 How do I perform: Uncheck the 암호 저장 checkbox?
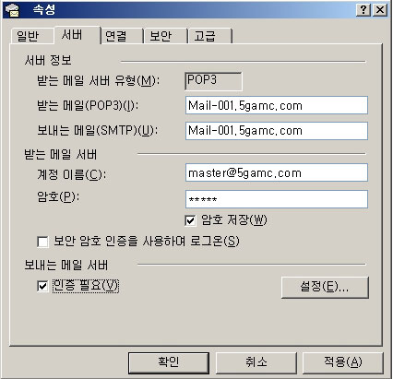point(191,220)
